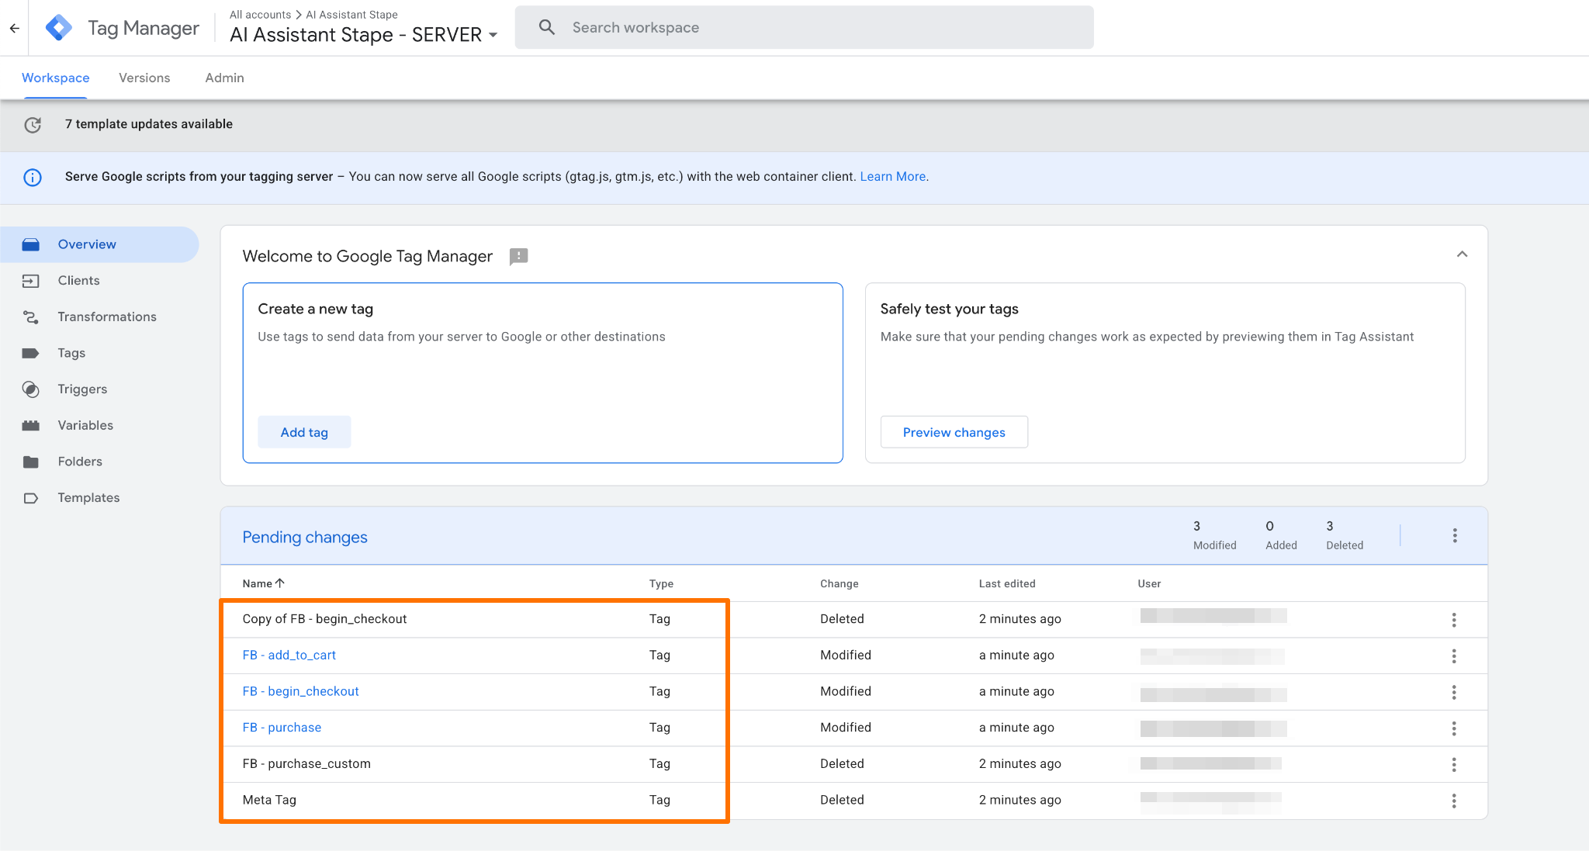Click the Add tag button

pos(304,432)
